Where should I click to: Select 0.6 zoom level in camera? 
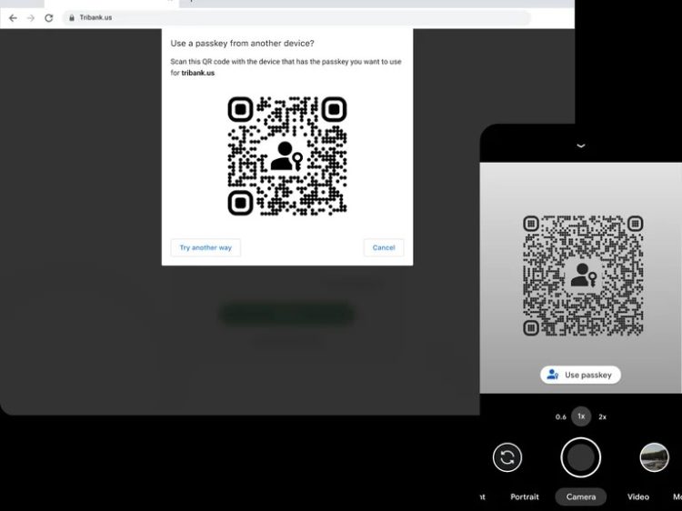(561, 416)
